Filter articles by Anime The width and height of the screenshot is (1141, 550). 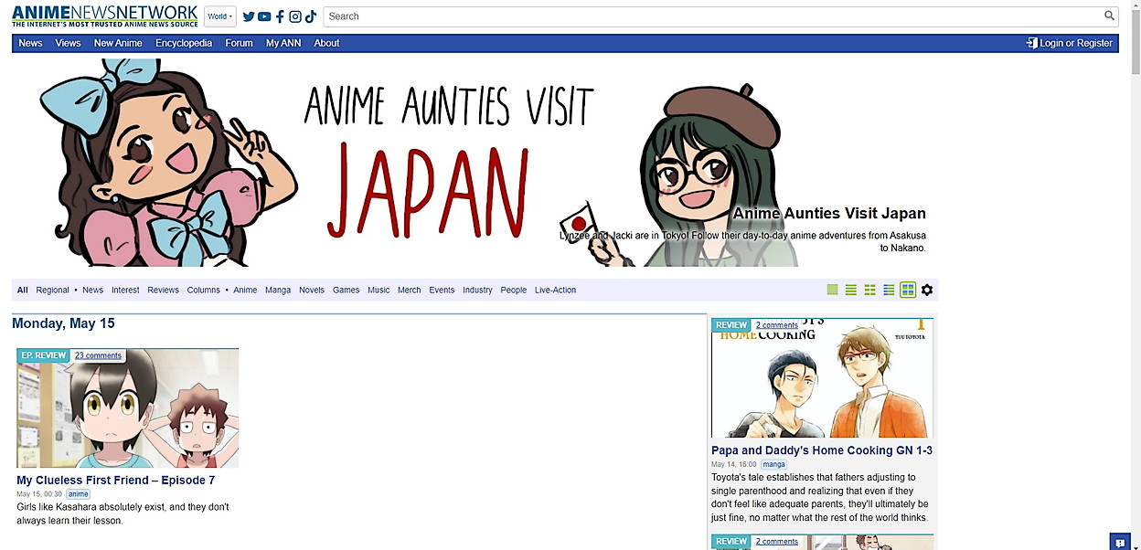point(245,290)
